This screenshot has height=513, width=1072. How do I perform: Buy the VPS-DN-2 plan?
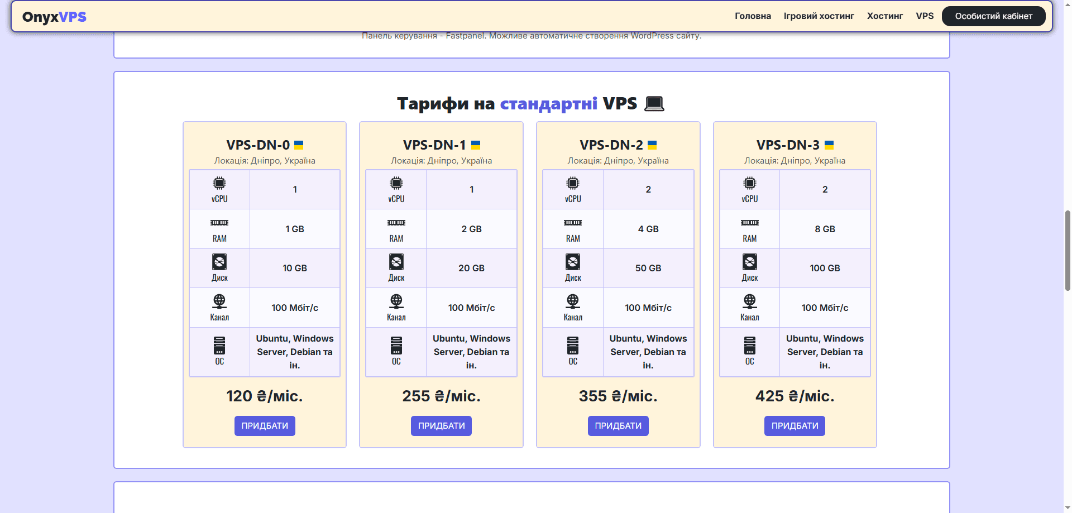[x=618, y=426]
